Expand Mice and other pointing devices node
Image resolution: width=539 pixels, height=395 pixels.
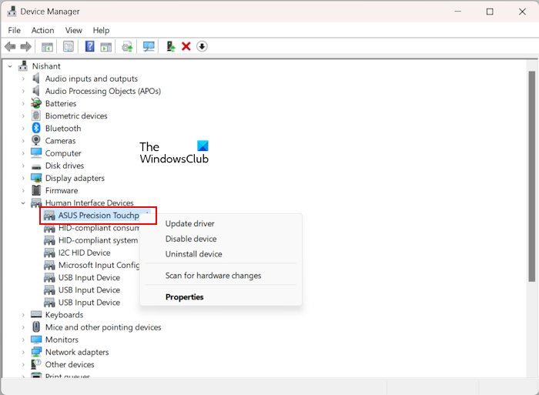23,327
